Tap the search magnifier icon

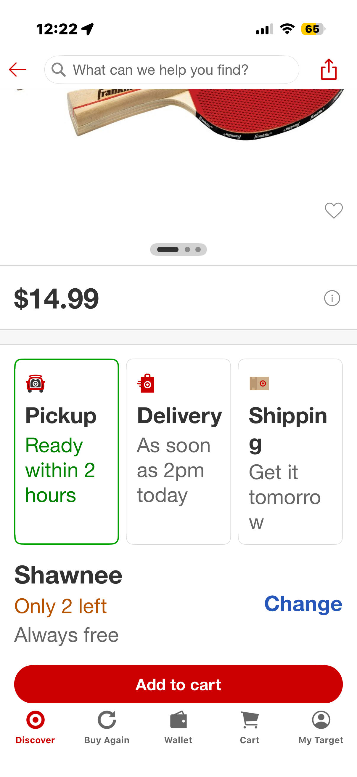(58, 70)
